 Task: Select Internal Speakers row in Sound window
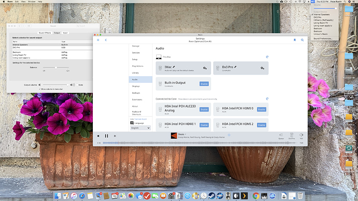pos(52,45)
